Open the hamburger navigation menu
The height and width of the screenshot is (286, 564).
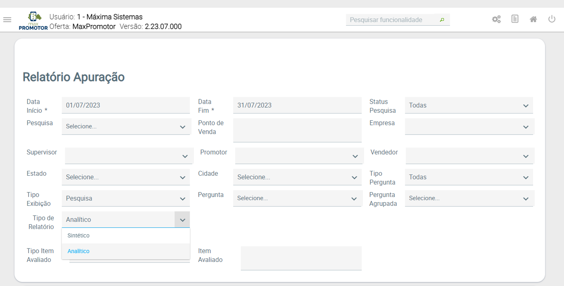(x=7, y=19)
